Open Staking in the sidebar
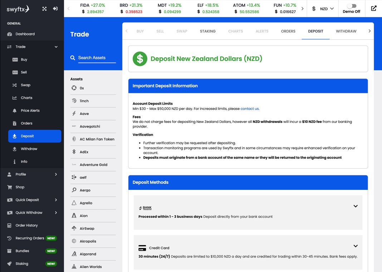This screenshot has height=272, width=382. click(x=32, y=264)
